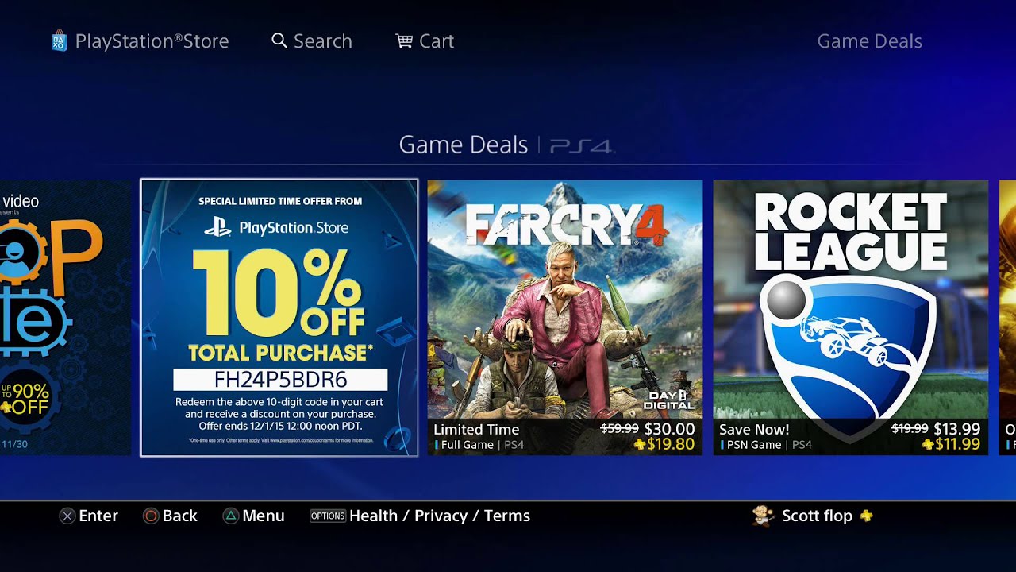
Task: Open the Far Cry 4 game tile
Action: point(565,318)
